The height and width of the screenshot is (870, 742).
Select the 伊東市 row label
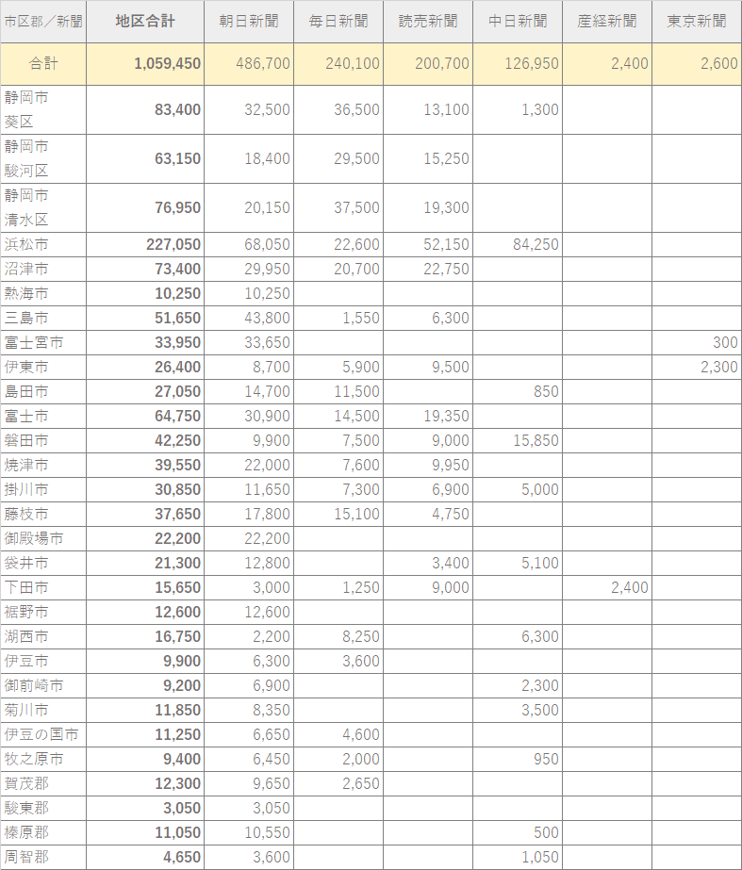click(43, 367)
